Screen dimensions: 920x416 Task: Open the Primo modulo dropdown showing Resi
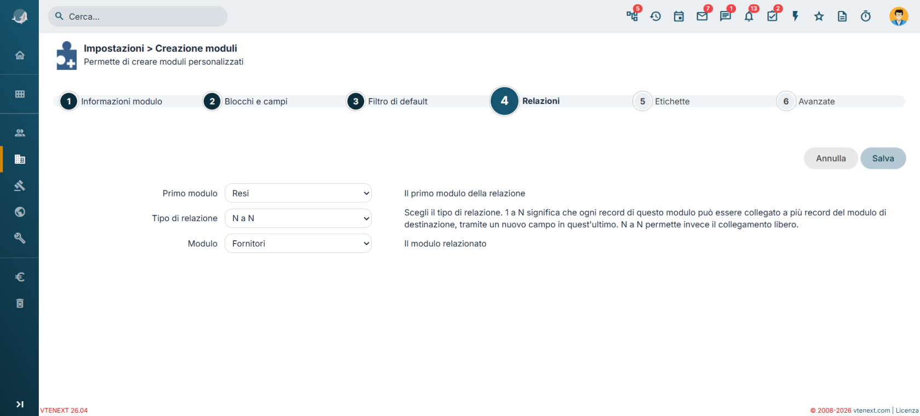click(x=298, y=193)
